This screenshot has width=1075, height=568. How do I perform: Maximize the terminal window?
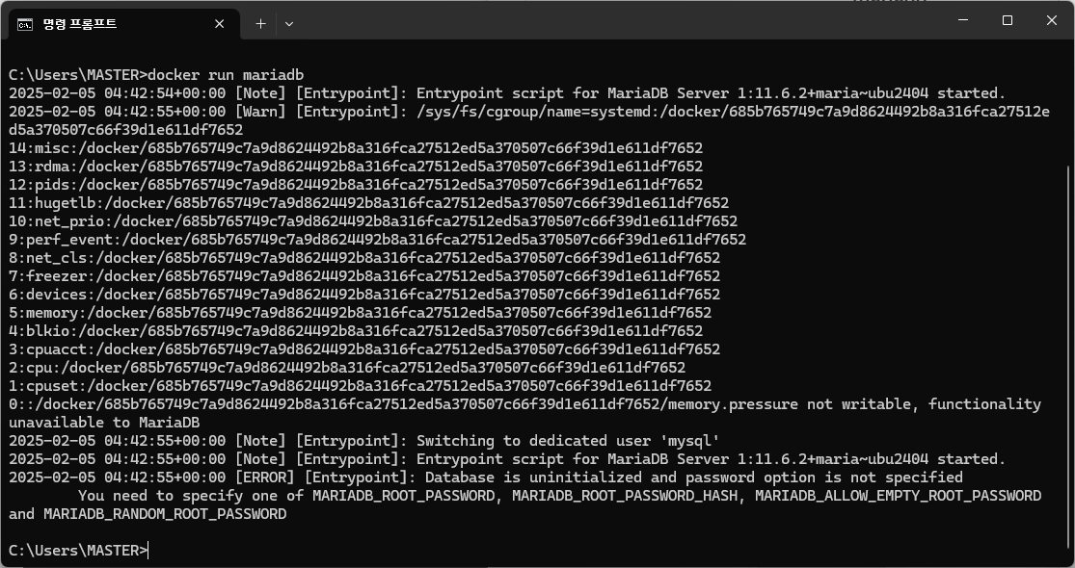point(1008,20)
